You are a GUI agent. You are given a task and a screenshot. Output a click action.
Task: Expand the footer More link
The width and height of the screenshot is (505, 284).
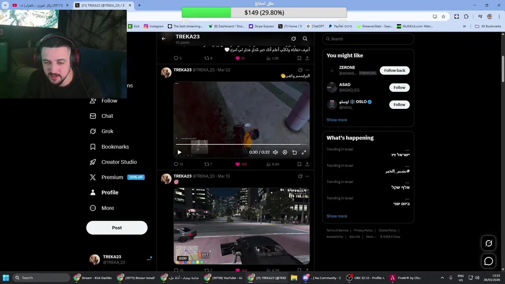pyautogui.click(x=371, y=237)
